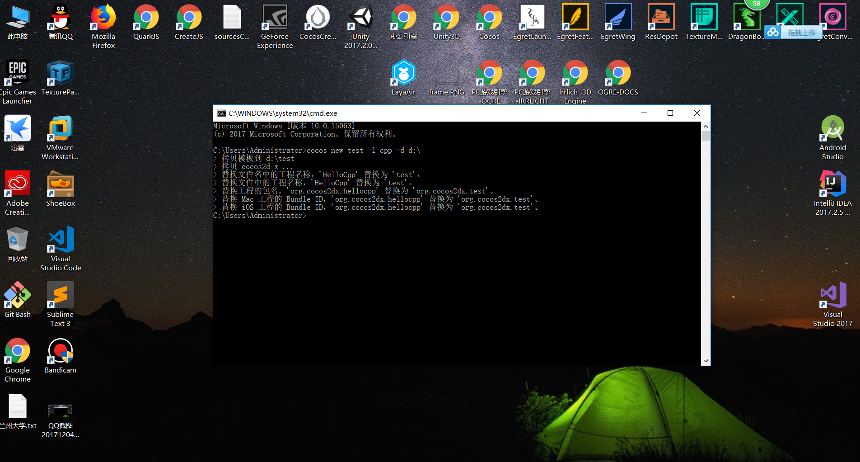Launch the Bandicam recorder icon
860x462 pixels.
coord(61,356)
